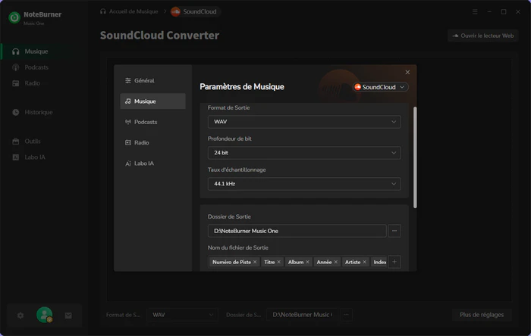Click Ouvrir le lecteur Web button

482,36
